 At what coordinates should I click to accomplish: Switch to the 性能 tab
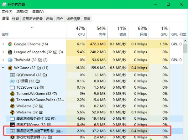point(16,19)
